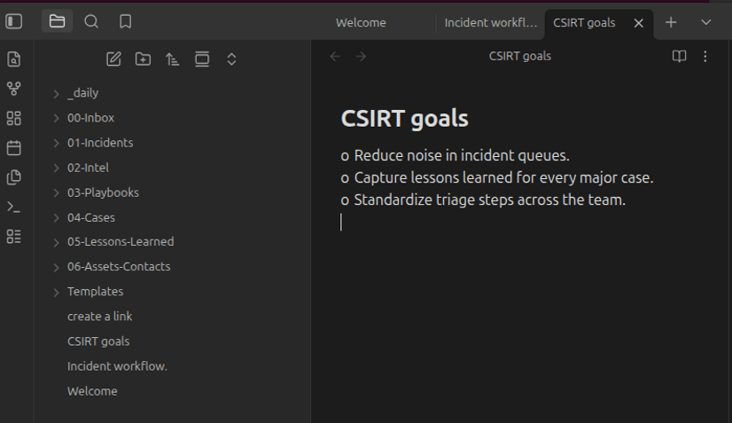The width and height of the screenshot is (732, 423).
Task: Open more options three-dot menu
Action: pyautogui.click(x=705, y=57)
